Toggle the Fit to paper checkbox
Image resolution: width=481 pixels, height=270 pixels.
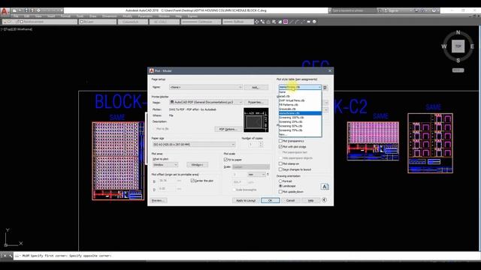[225, 160]
